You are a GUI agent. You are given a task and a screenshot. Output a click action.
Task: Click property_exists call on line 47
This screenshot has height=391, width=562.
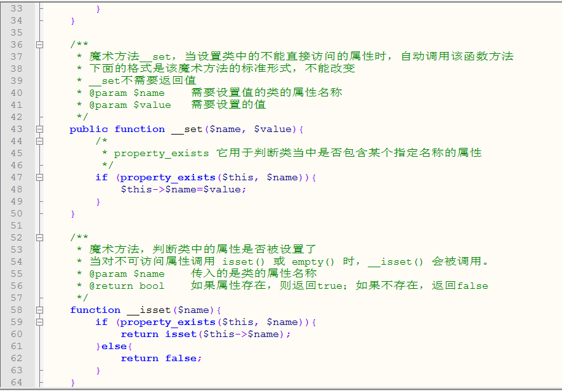(x=167, y=178)
